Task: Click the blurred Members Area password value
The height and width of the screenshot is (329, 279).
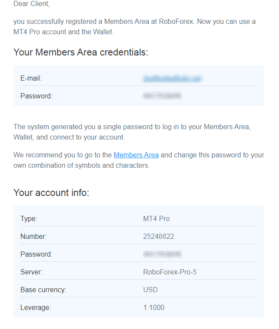Action: [162, 96]
